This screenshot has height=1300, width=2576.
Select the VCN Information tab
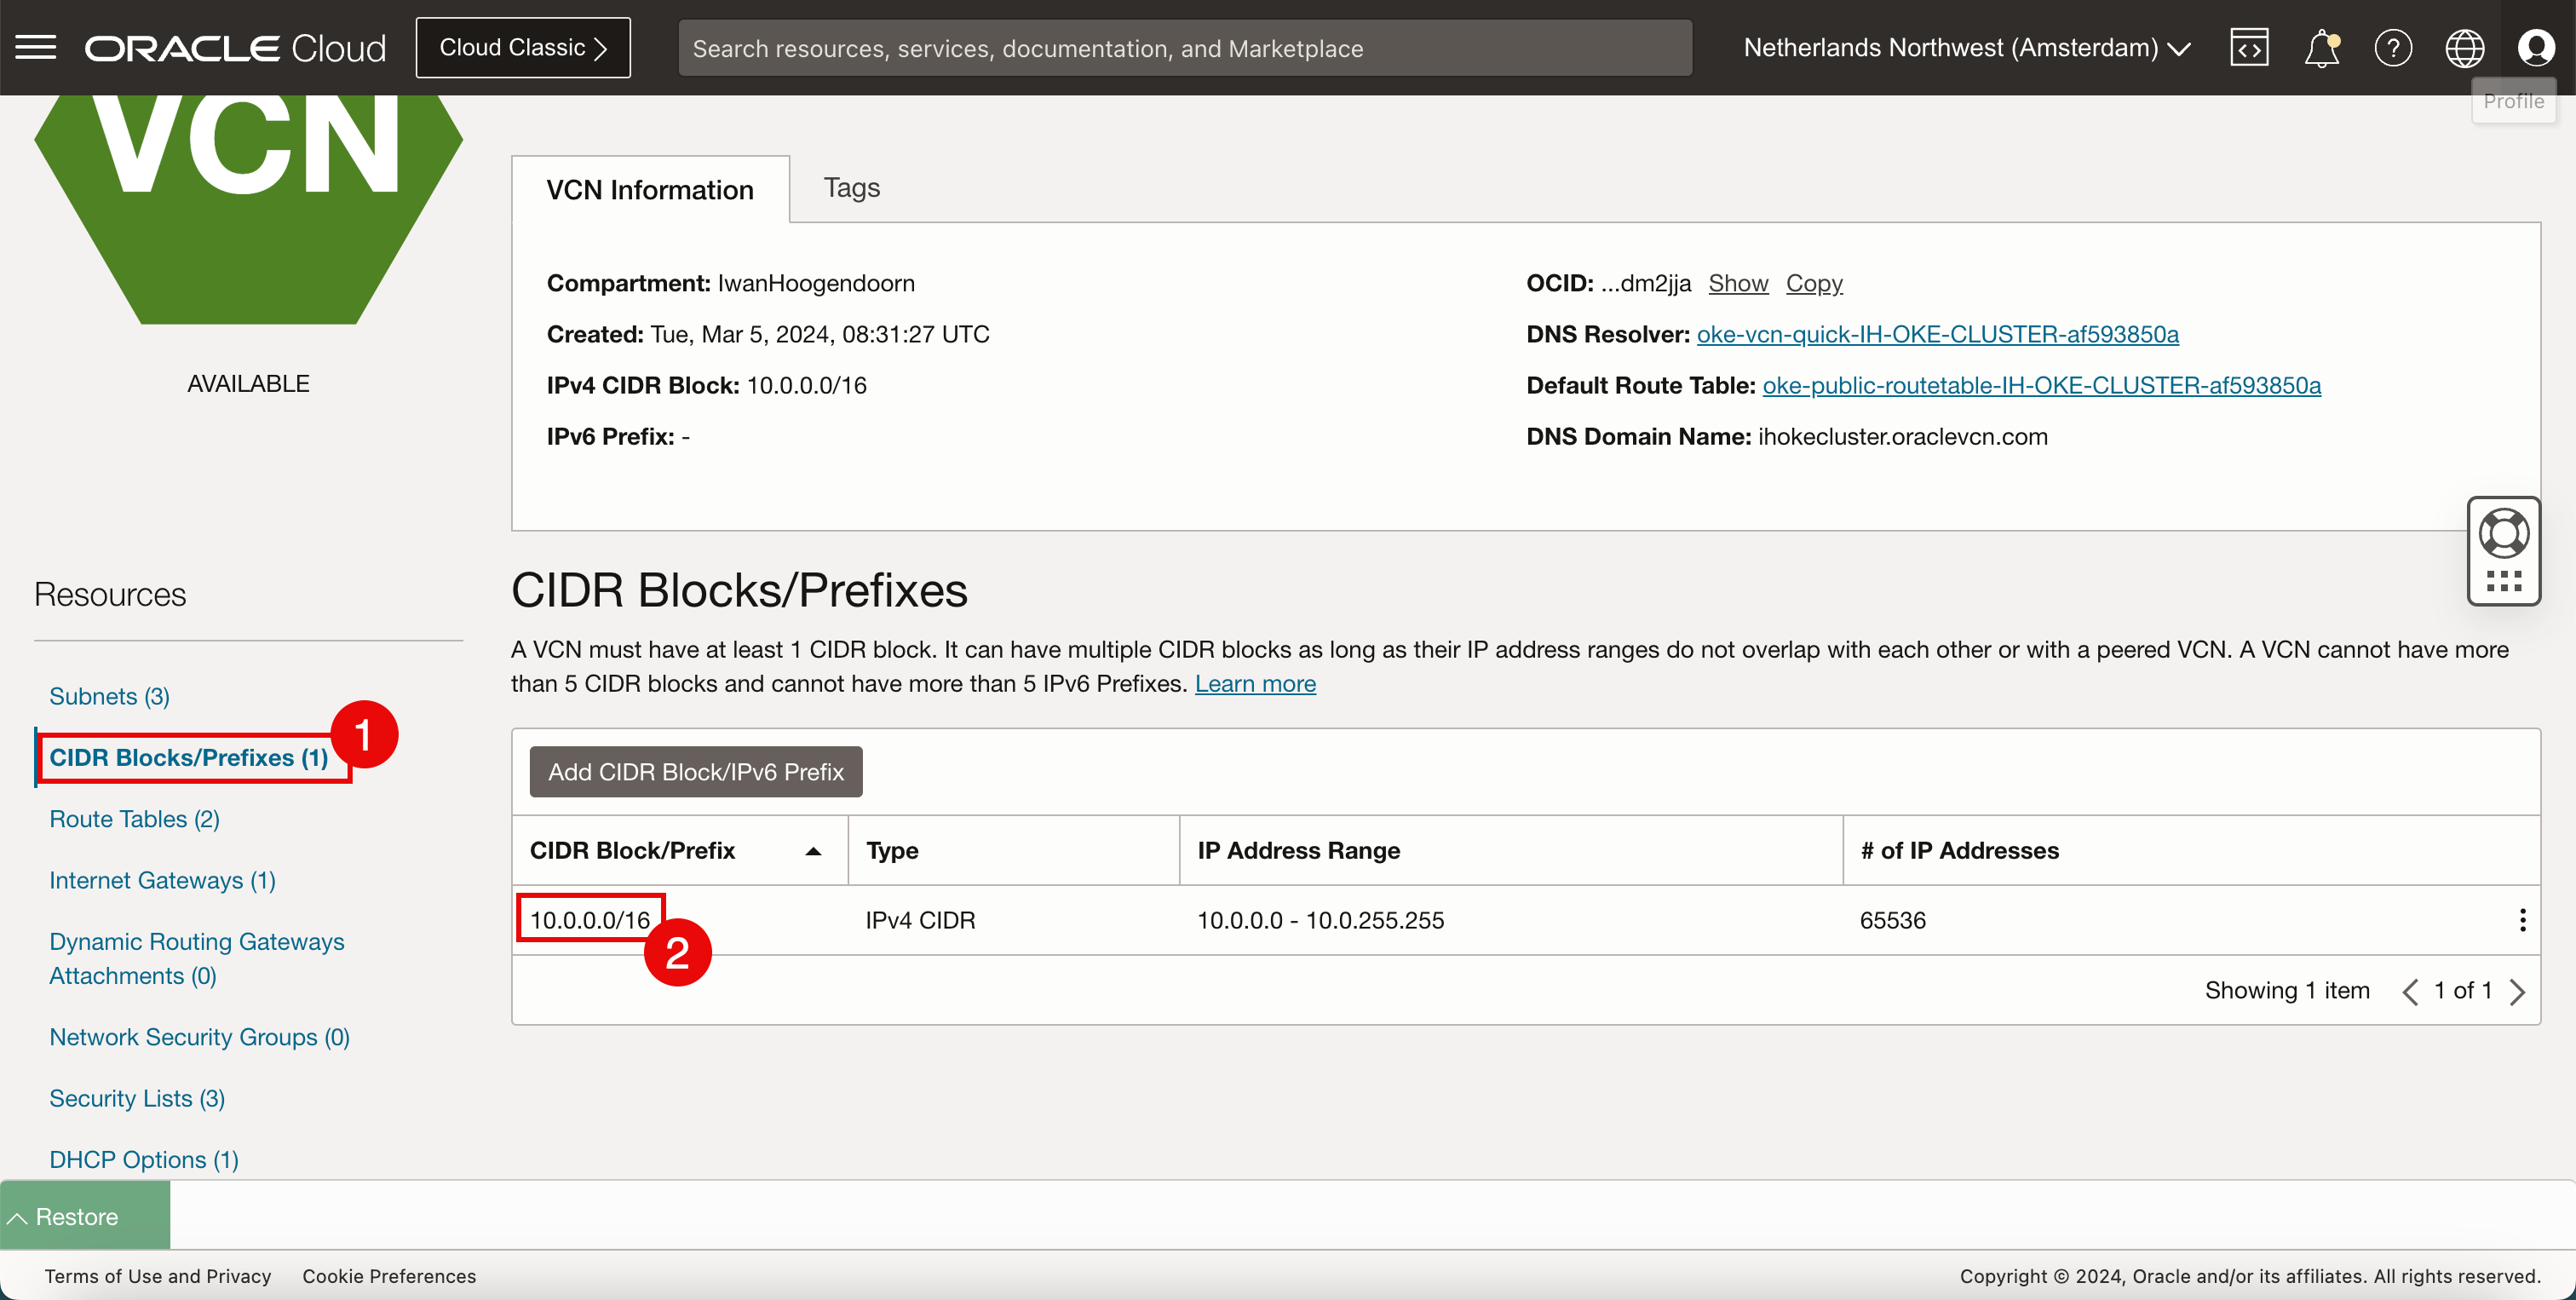point(650,190)
